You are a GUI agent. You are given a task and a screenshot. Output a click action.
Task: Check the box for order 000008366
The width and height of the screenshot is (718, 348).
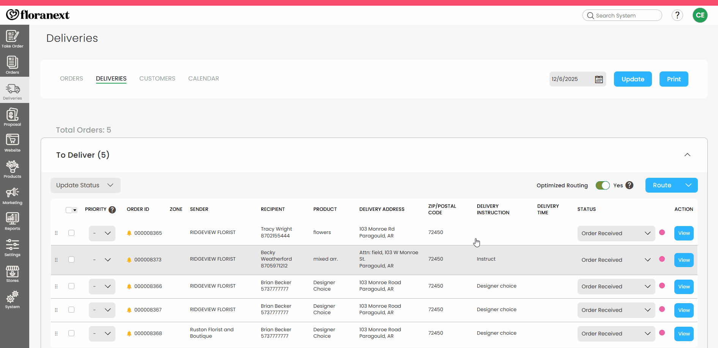(x=71, y=286)
